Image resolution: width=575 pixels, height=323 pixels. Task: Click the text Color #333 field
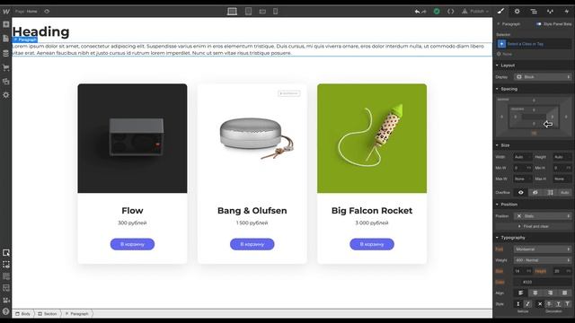[543, 282]
